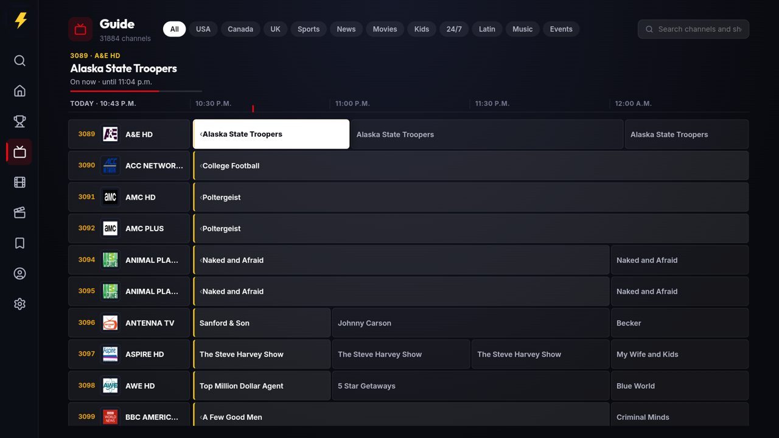This screenshot has width=779, height=438.
Task: Open Sanford & Son program cell
Action: pyautogui.click(x=262, y=323)
